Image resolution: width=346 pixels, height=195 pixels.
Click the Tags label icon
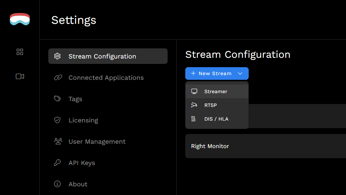pos(57,99)
